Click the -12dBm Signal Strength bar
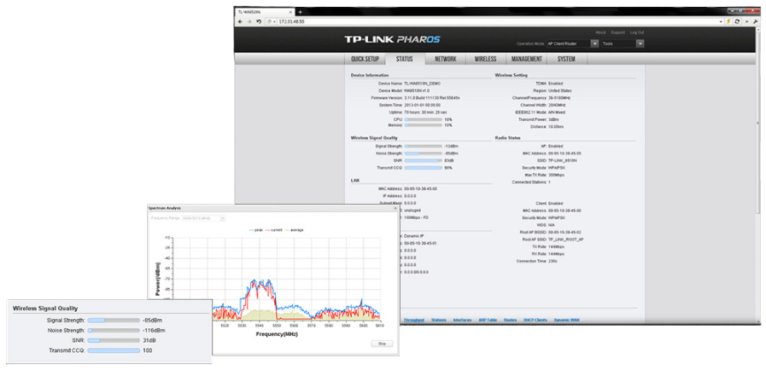Screen dimensions: 766x370 (423, 147)
